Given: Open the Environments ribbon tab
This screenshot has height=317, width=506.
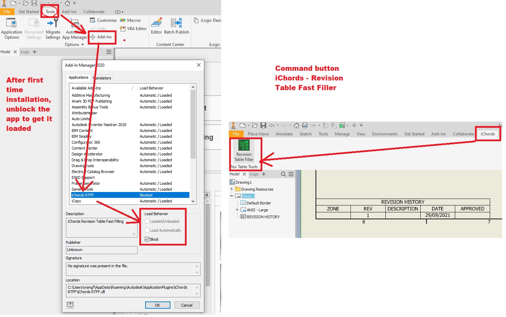Looking at the screenshot, I should (385, 134).
